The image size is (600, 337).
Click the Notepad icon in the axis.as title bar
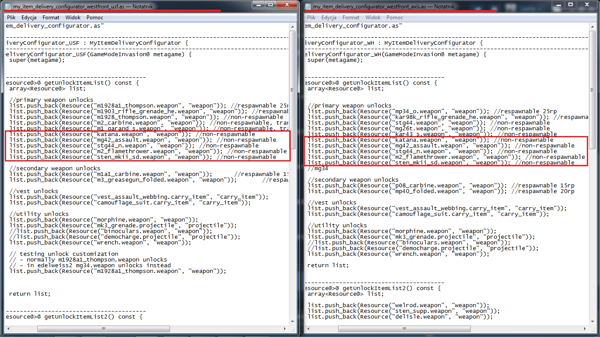pyautogui.click(x=307, y=7)
